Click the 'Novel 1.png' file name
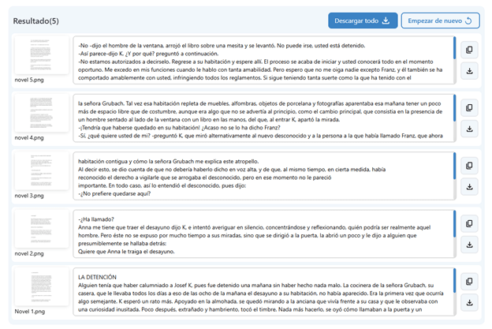This screenshot has width=492, height=329. [30, 312]
